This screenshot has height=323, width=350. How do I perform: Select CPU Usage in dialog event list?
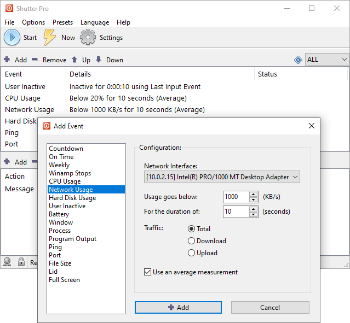(x=86, y=181)
